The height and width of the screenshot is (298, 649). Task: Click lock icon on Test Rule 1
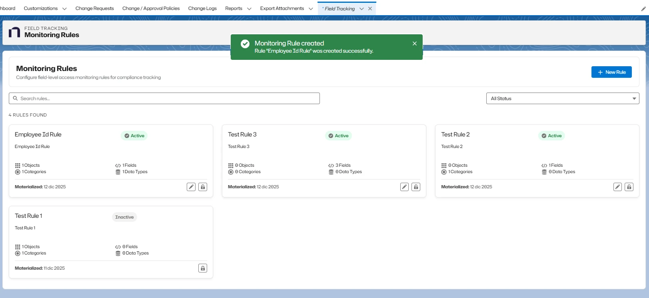point(203,268)
